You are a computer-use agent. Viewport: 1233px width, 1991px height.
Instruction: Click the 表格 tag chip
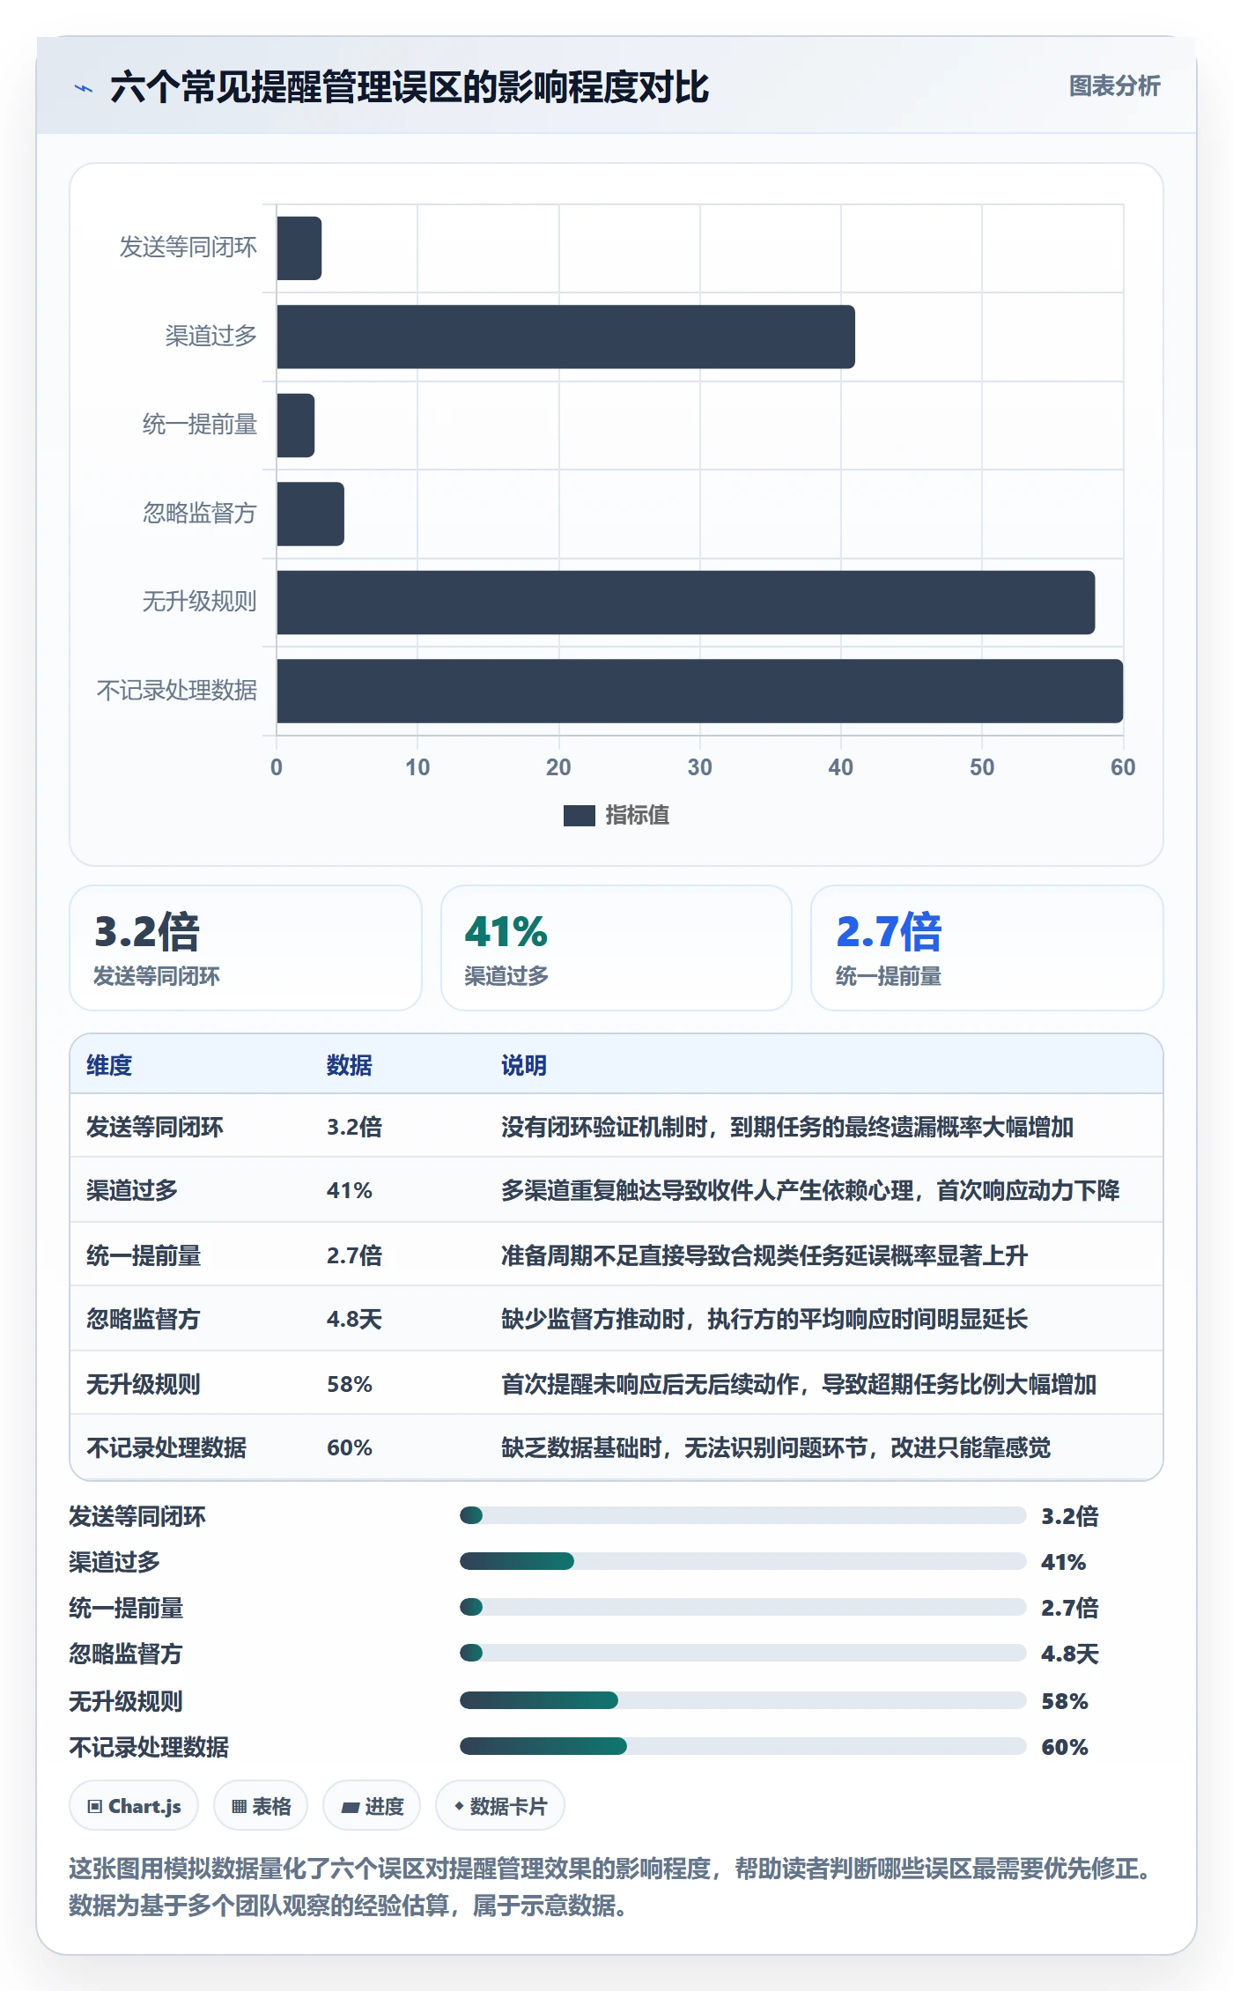(x=261, y=1806)
